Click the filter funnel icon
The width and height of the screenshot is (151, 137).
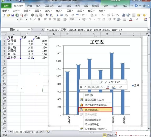click(x=117, y=15)
